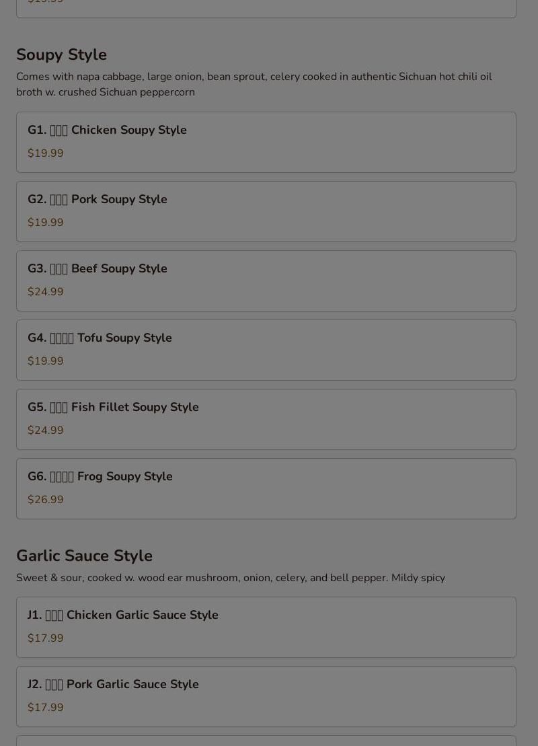Image resolution: width=538 pixels, height=746 pixels.
Task: Select G5 Fish Fillet Soupy Style
Action: click(266, 420)
